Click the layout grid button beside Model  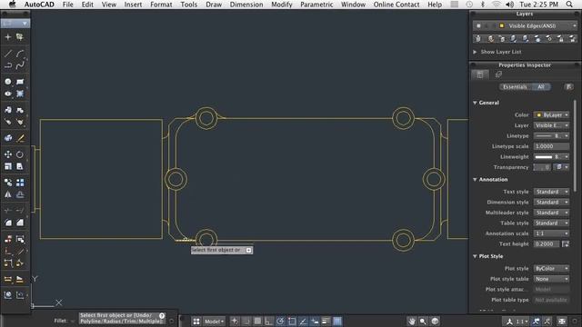click(x=196, y=321)
